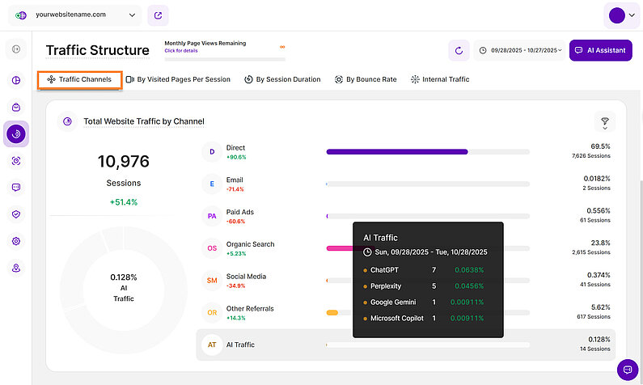
Task: Open the shopping bag sidebar icon
Action: pos(16,107)
